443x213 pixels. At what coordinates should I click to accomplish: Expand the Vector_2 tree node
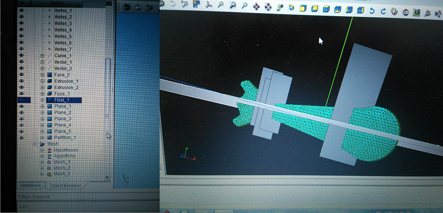click(x=42, y=68)
